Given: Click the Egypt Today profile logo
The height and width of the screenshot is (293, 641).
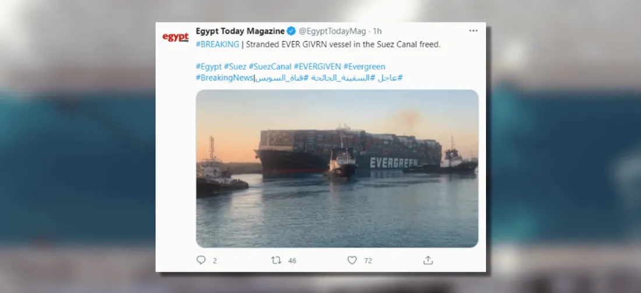Looking at the screenshot, I should coord(175,37).
